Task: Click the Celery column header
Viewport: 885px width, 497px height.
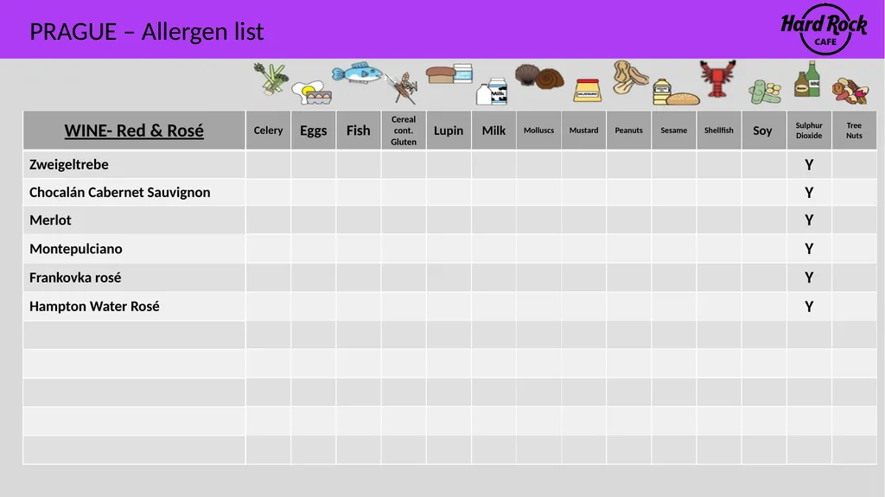Action: pyautogui.click(x=268, y=131)
